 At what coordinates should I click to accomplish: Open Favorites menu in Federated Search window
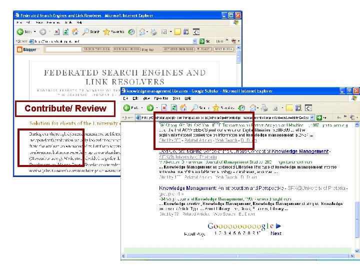pos(53,22)
